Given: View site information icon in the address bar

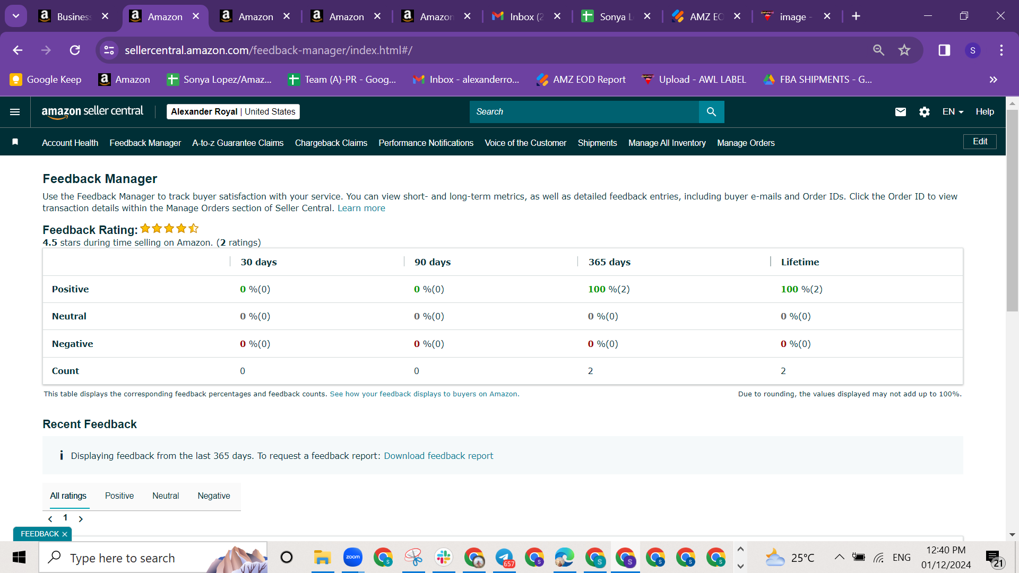Looking at the screenshot, I should pos(109,50).
